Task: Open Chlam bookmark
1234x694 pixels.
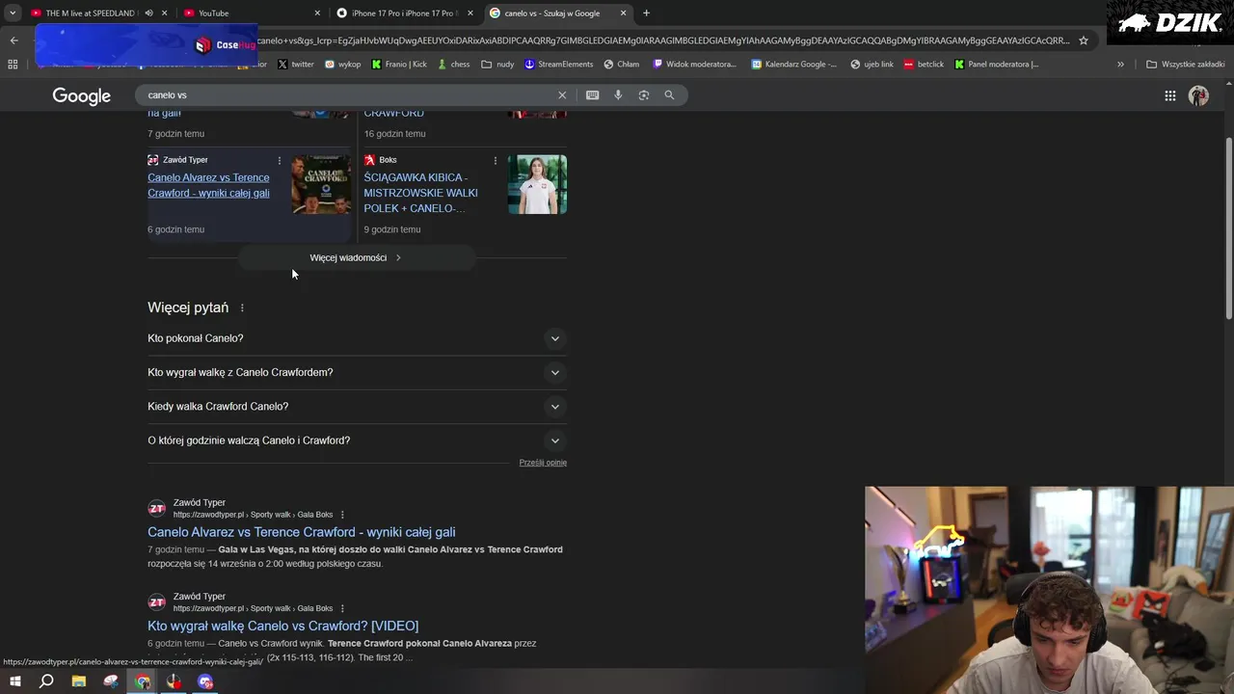Action: pyautogui.click(x=622, y=65)
